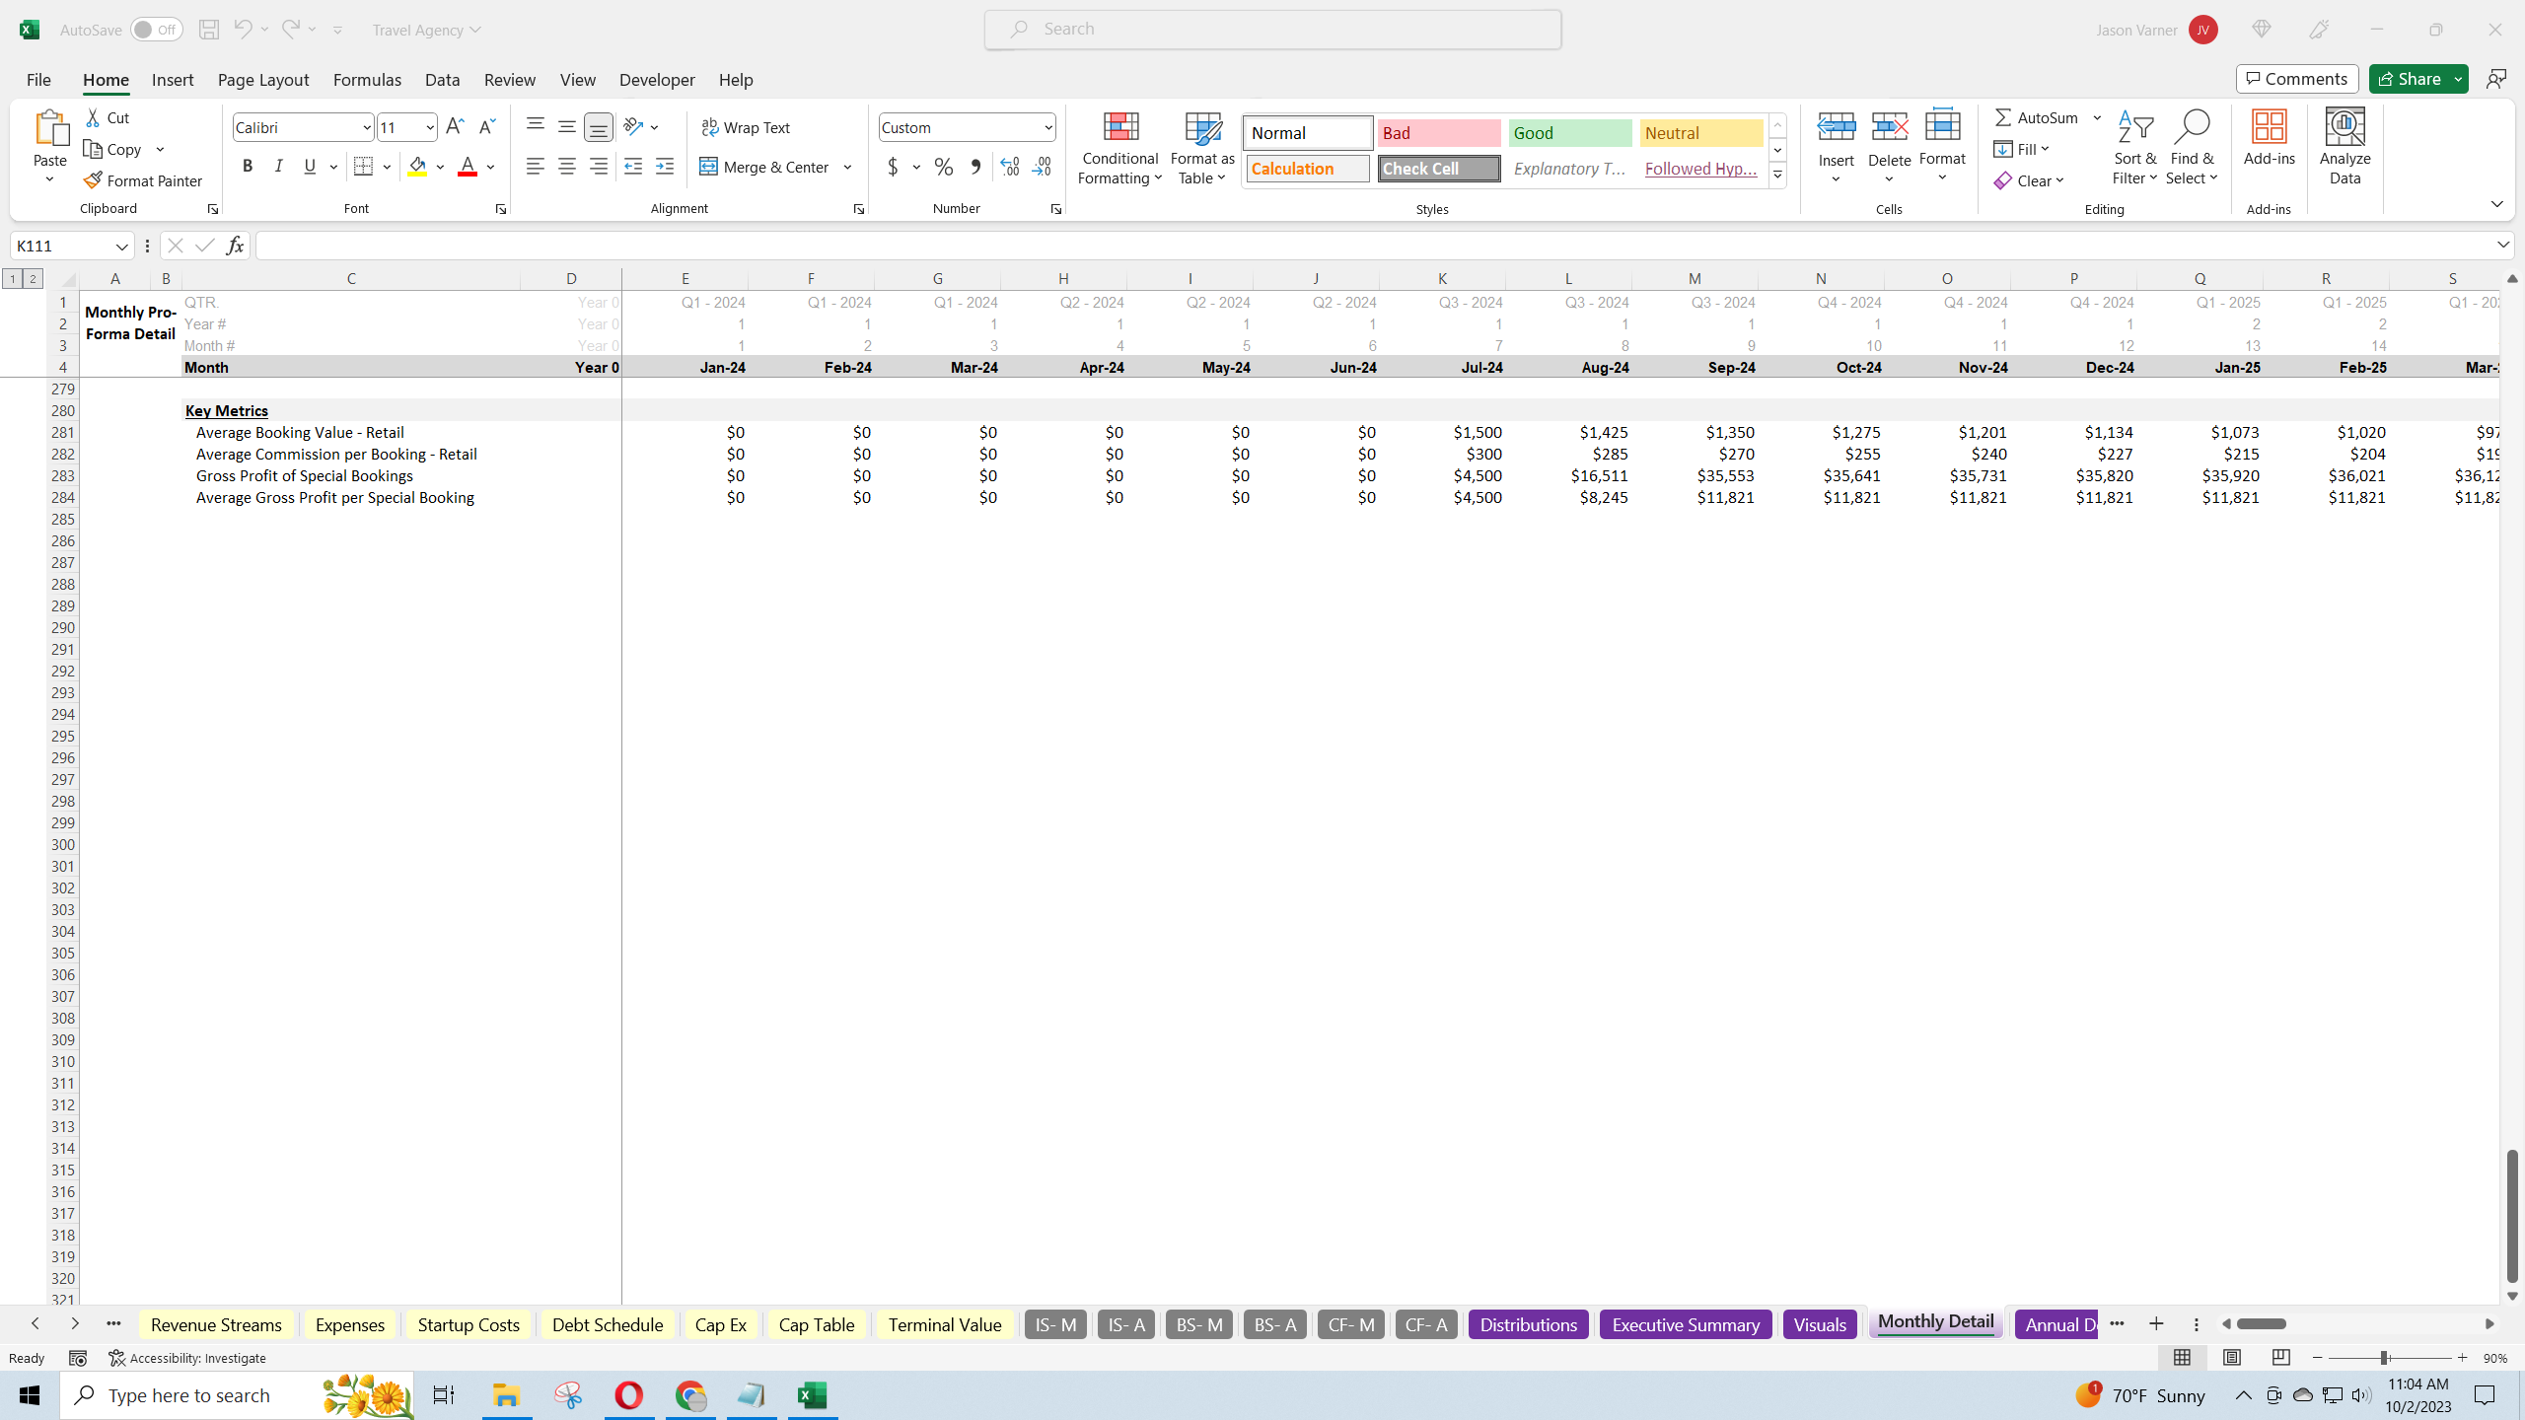Apply the Good cell style

[x=1570, y=133]
